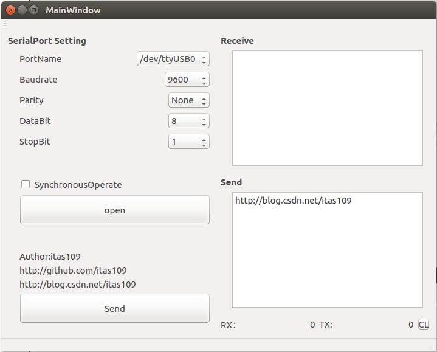Click the open button

click(x=115, y=210)
